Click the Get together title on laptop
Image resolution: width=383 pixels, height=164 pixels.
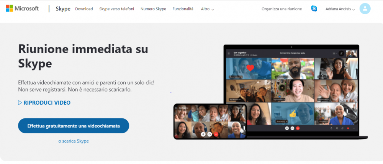coord(240,52)
